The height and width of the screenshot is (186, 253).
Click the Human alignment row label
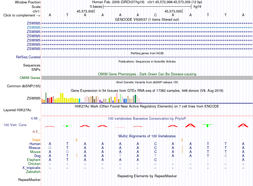point(35,144)
